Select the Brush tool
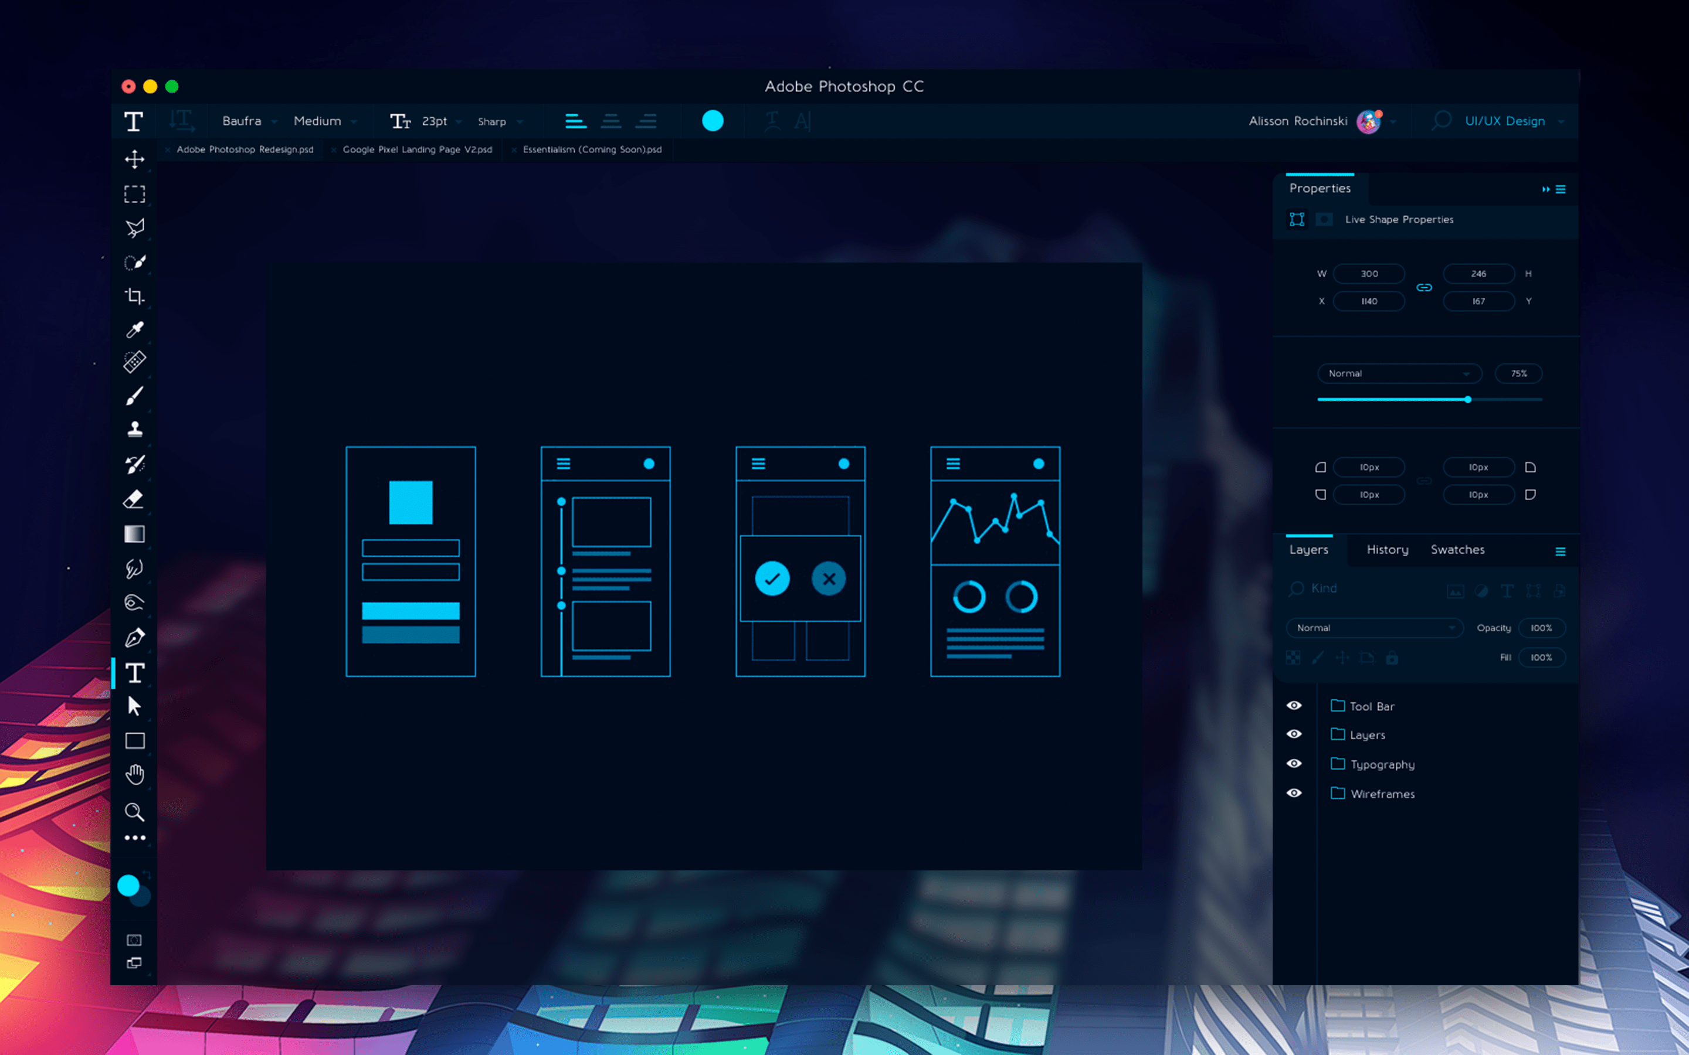 pyautogui.click(x=135, y=396)
